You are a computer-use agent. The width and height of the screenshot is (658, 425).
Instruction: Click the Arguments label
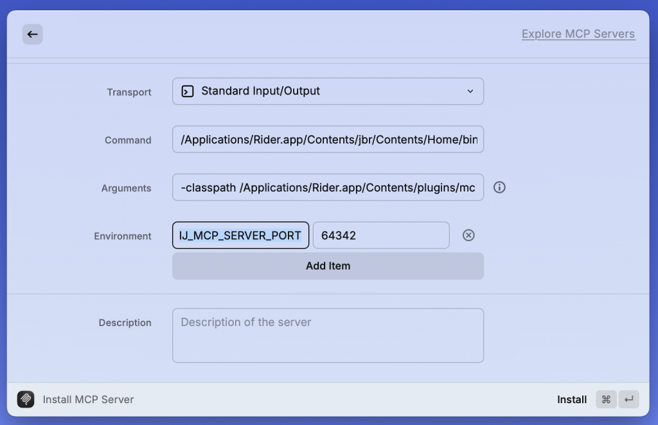126,188
